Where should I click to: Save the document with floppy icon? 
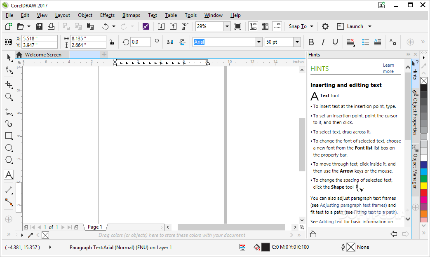point(39,26)
